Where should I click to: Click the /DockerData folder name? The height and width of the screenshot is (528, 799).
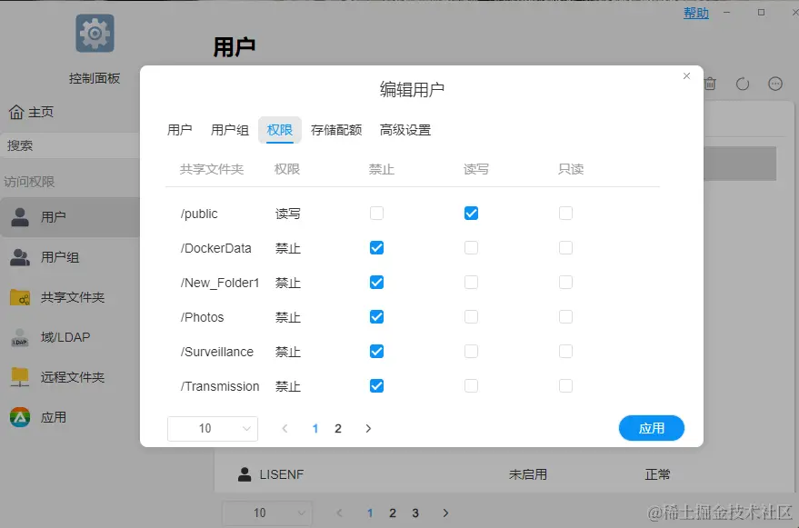click(215, 248)
